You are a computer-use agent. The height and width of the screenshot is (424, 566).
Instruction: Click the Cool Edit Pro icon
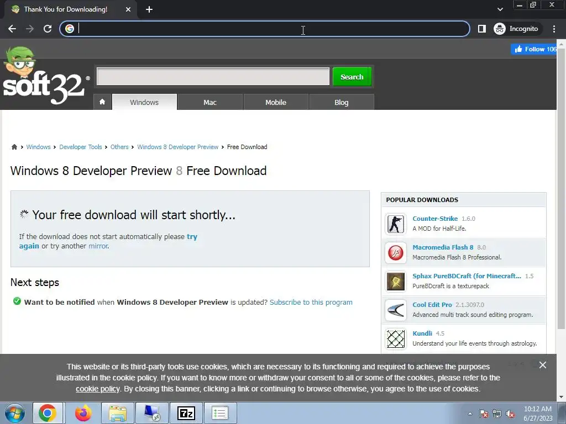point(396,310)
